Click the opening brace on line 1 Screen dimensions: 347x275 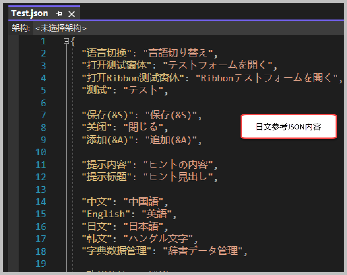(x=72, y=41)
